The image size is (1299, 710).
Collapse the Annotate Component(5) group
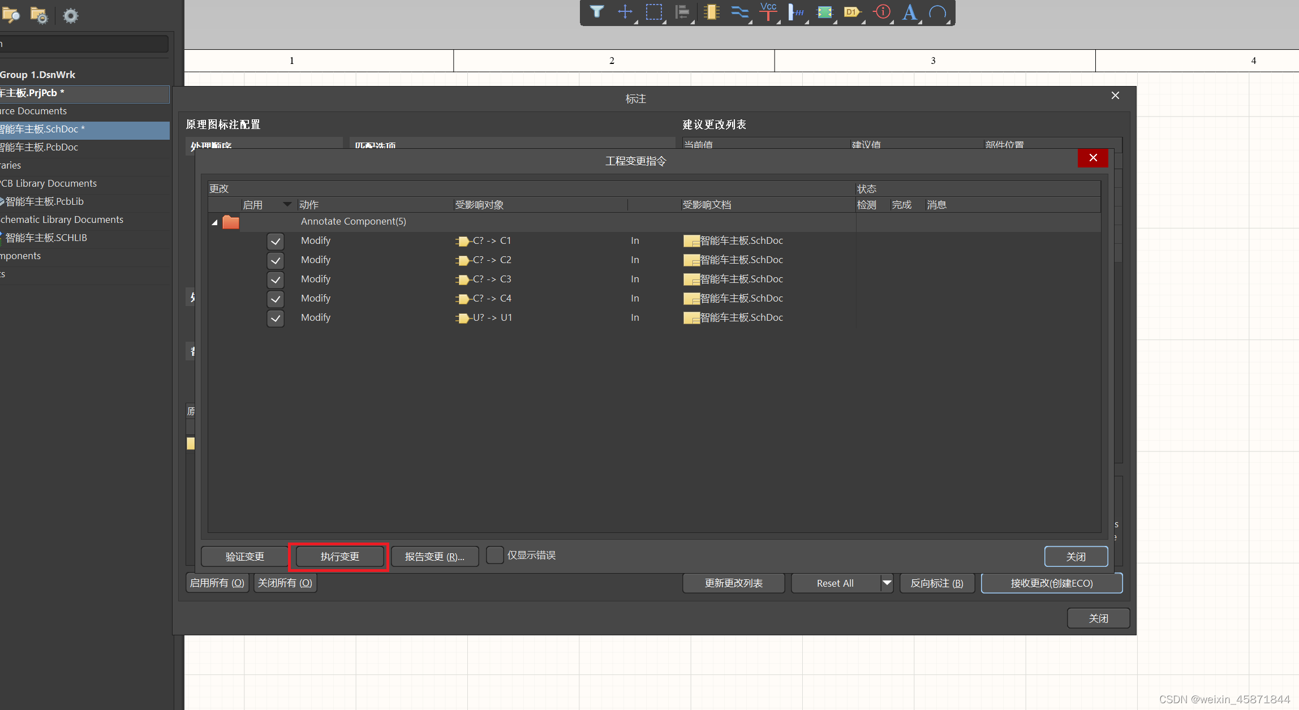click(215, 222)
